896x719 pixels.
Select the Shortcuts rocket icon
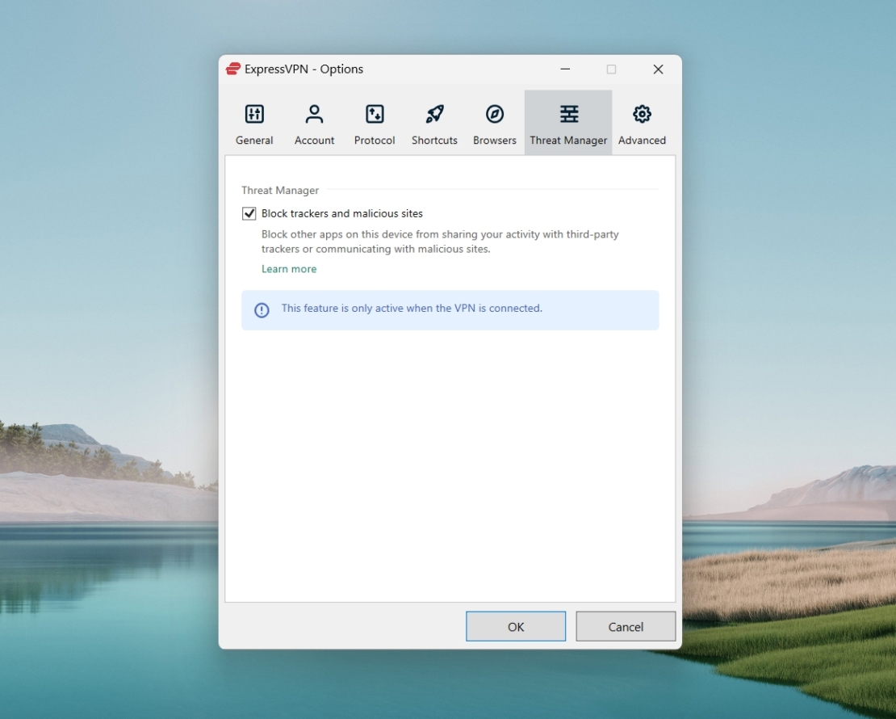point(433,114)
